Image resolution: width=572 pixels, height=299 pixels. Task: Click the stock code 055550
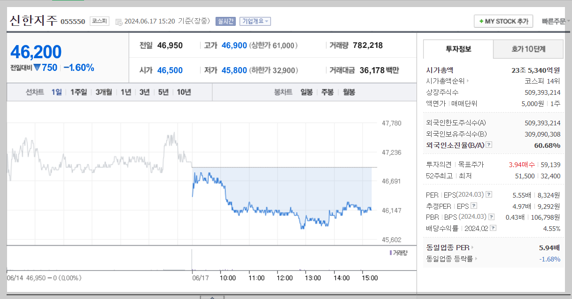[x=73, y=22]
